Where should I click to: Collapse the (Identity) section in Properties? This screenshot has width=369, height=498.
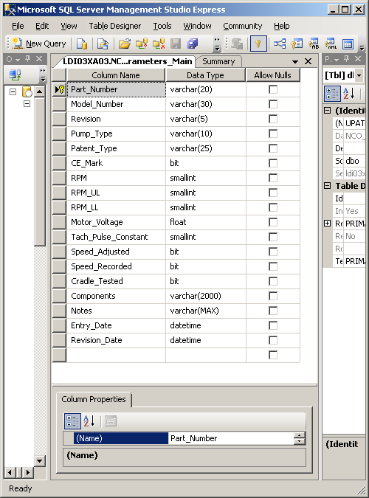point(328,110)
